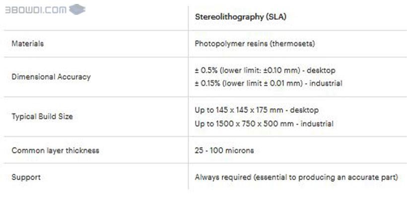
Task: Click the (SLA) abbreviation in header
Action: [276, 17]
